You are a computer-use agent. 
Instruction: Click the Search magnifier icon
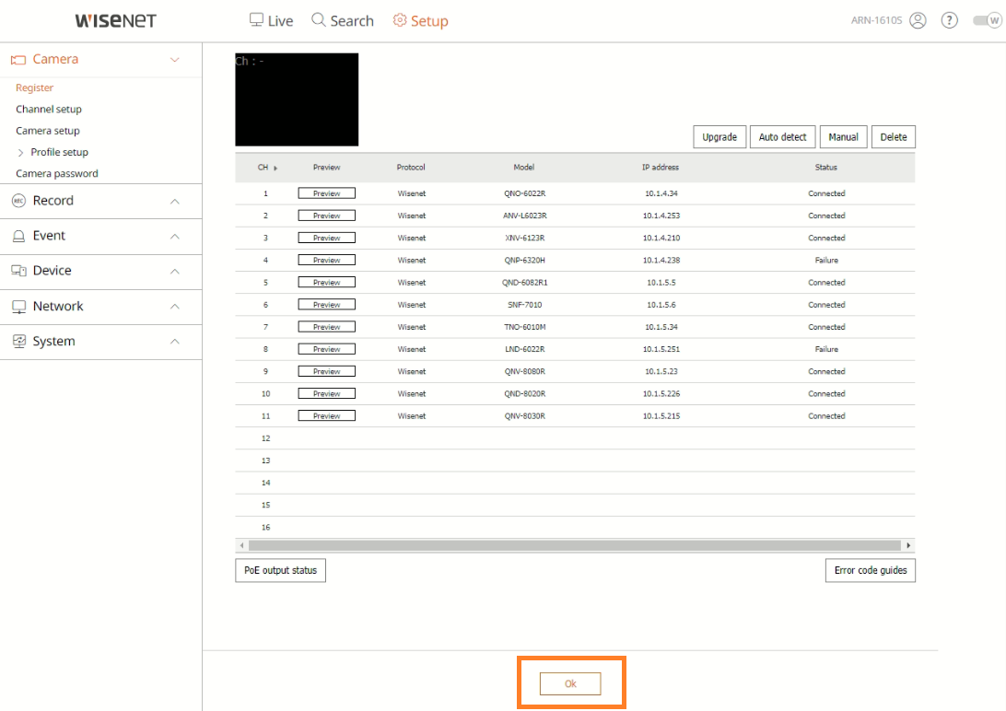[318, 20]
